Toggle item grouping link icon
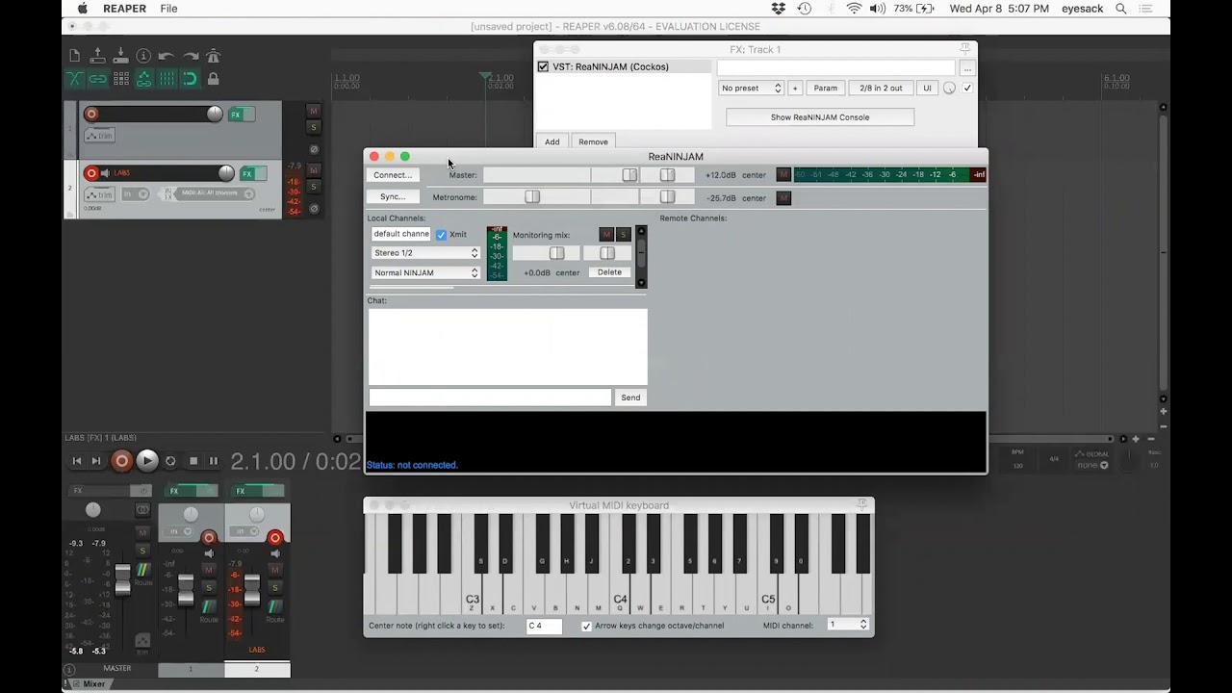The height and width of the screenshot is (693, 1232). pyautogui.click(x=97, y=79)
